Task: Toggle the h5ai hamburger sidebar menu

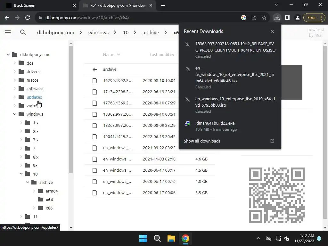Action: [8, 32]
